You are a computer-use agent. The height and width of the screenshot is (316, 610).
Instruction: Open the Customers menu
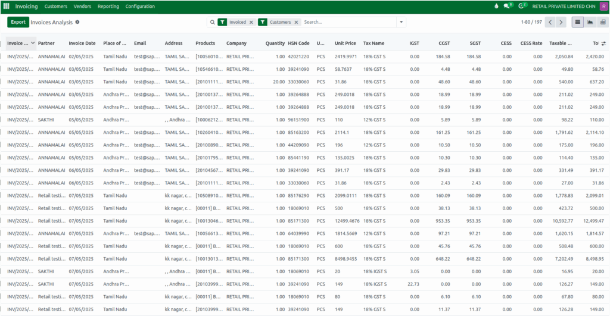[55, 6]
